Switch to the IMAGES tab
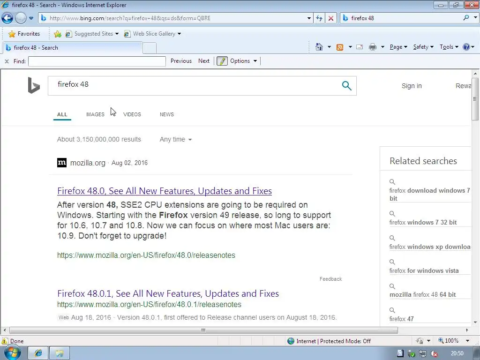Viewport: 480px width, 360px height. [x=95, y=114]
